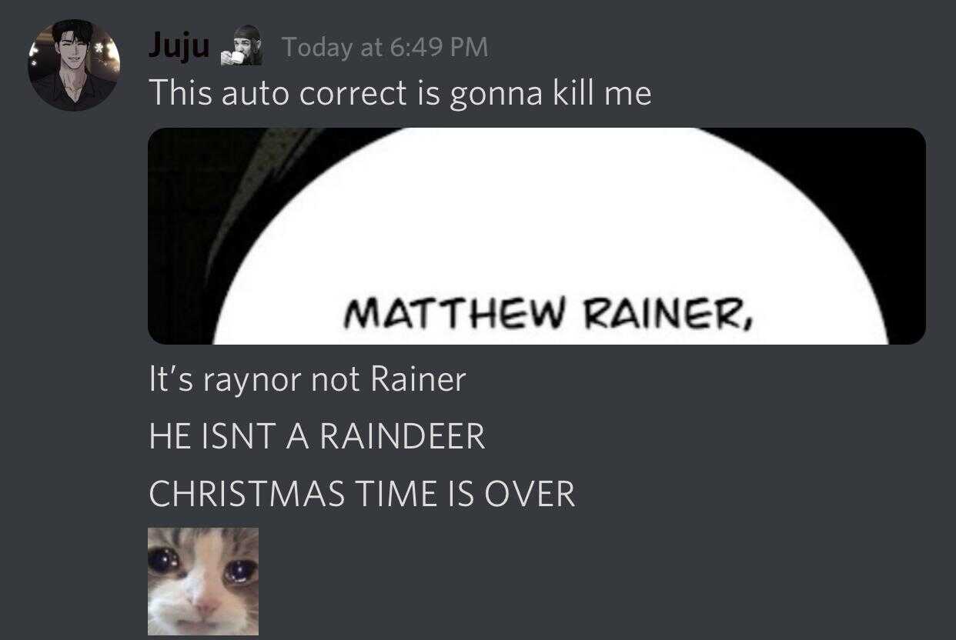Screen dimensions: 956x640
Task: Open the Matthew Rainer image attachment
Action: click(536, 236)
